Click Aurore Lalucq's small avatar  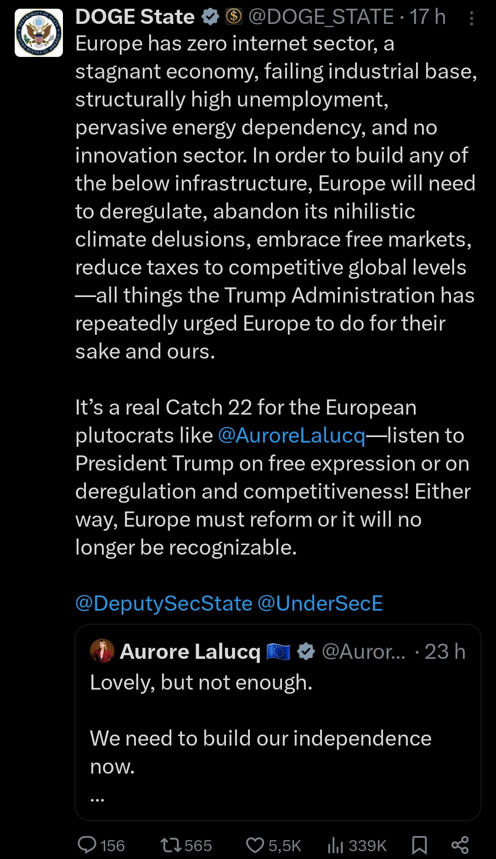pyautogui.click(x=102, y=651)
